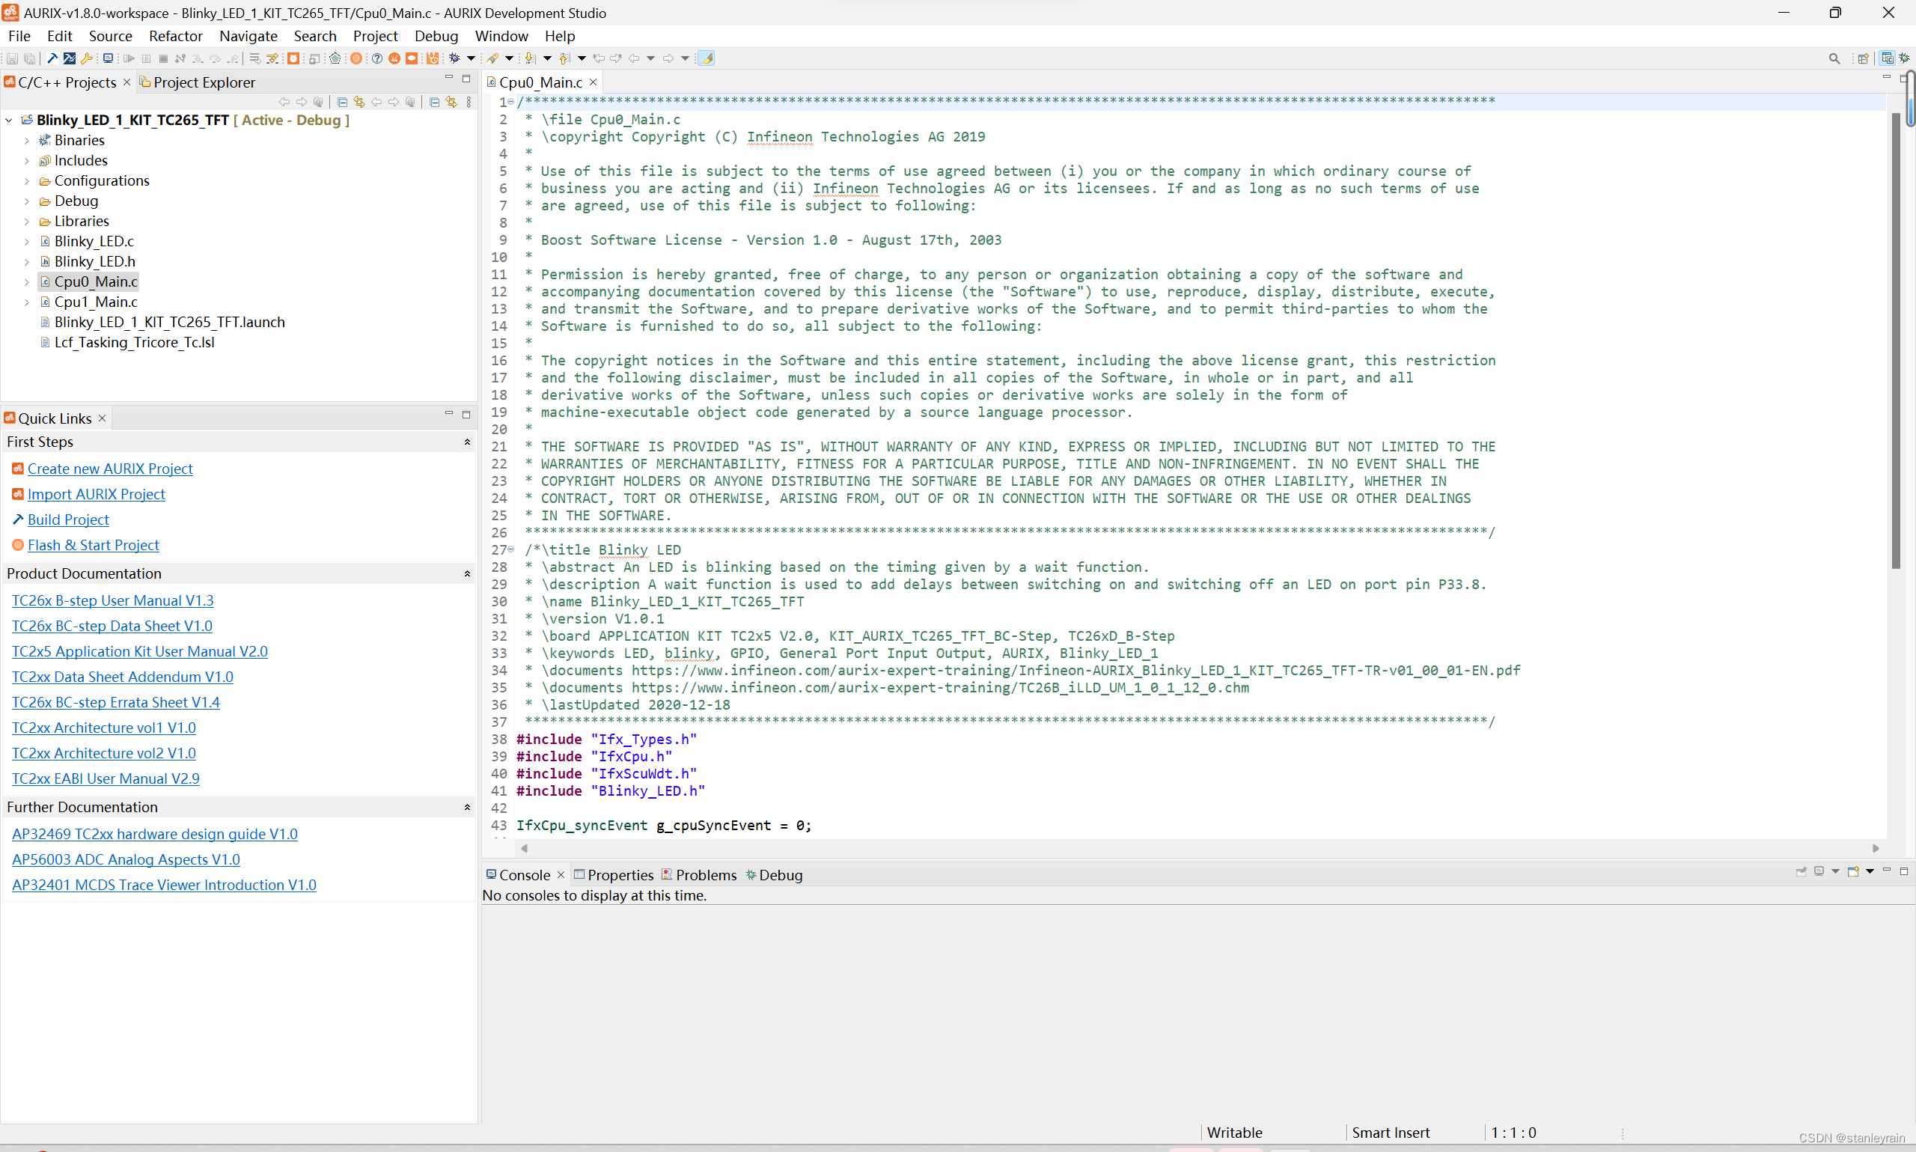This screenshot has width=1916, height=1152.
Task: Collapse the First Steps section
Action: (x=466, y=442)
